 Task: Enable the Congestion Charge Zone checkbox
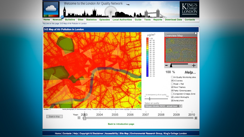172,94
